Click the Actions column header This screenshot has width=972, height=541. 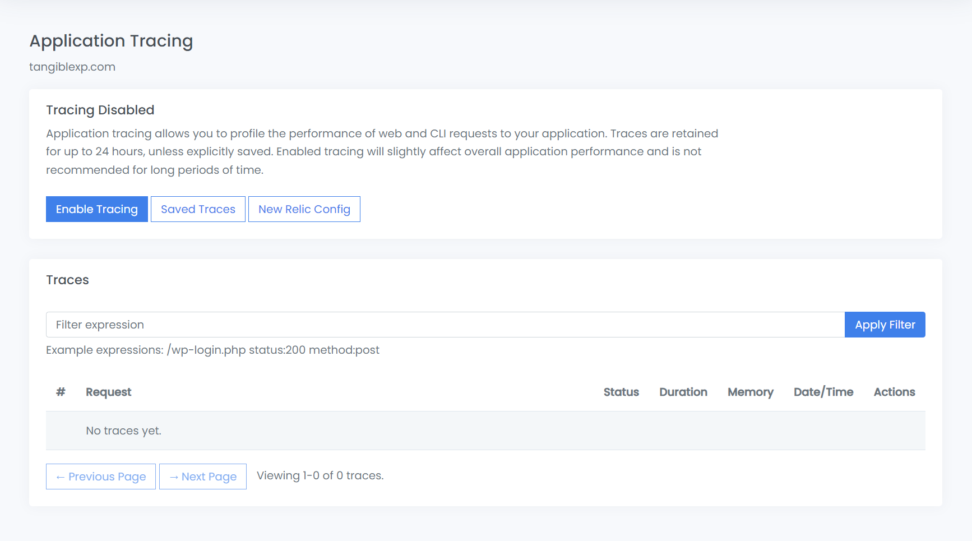pyautogui.click(x=894, y=392)
